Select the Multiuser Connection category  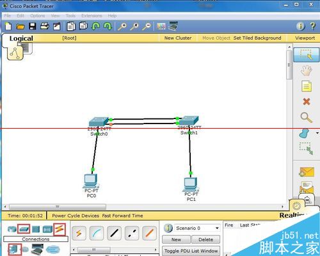pyautogui.click(x=52, y=249)
